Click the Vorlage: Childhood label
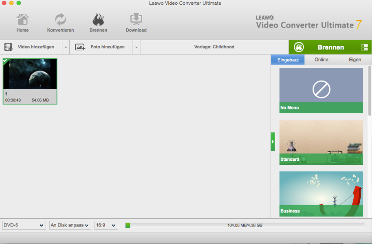This screenshot has height=244, width=372. coord(214,47)
